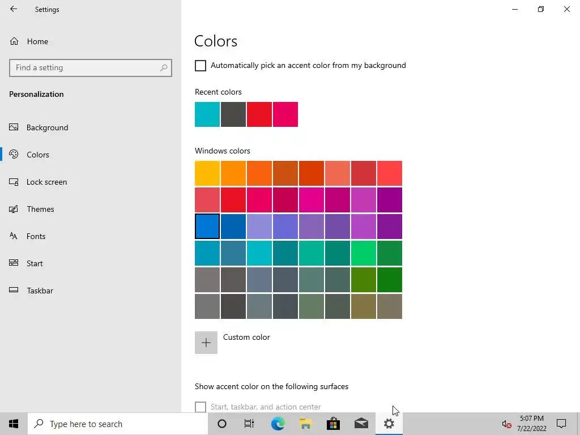The height and width of the screenshot is (435, 580).
Task: Open Microsoft Store from the taskbar
Action: (x=333, y=424)
